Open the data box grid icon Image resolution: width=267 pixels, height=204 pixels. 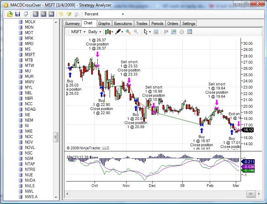click(189, 32)
